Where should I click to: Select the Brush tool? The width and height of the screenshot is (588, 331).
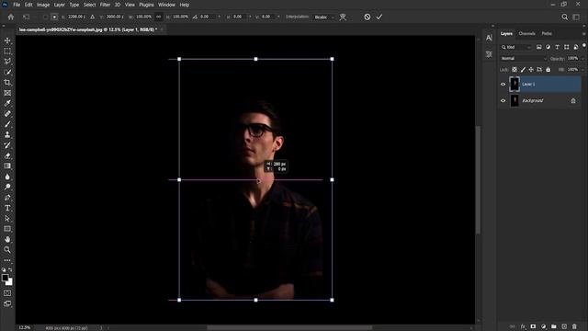7,124
